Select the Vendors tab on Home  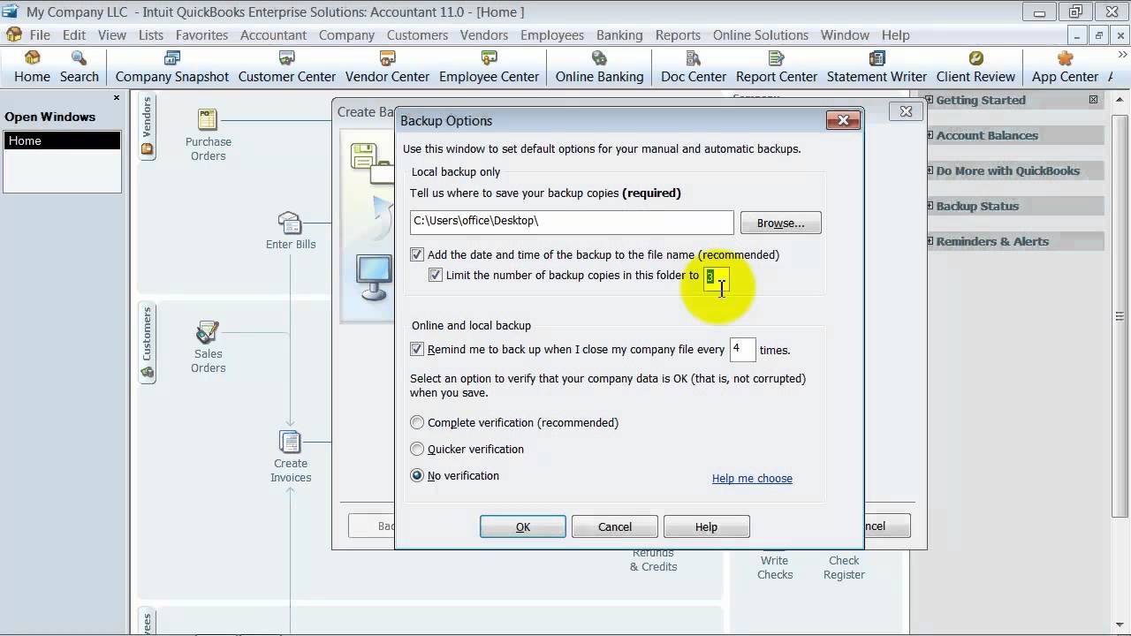coord(147,125)
